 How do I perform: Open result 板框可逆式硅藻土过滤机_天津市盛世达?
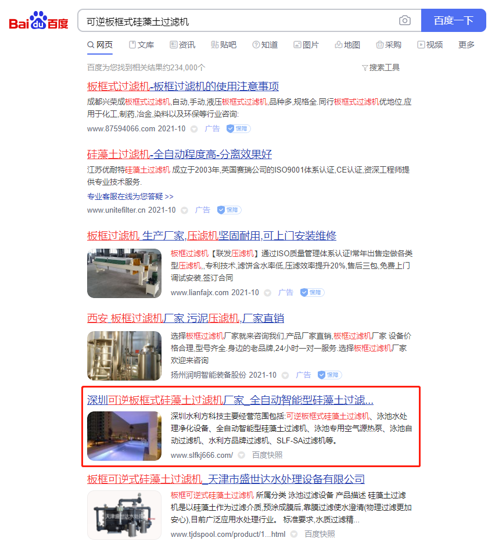click(x=225, y=479)
